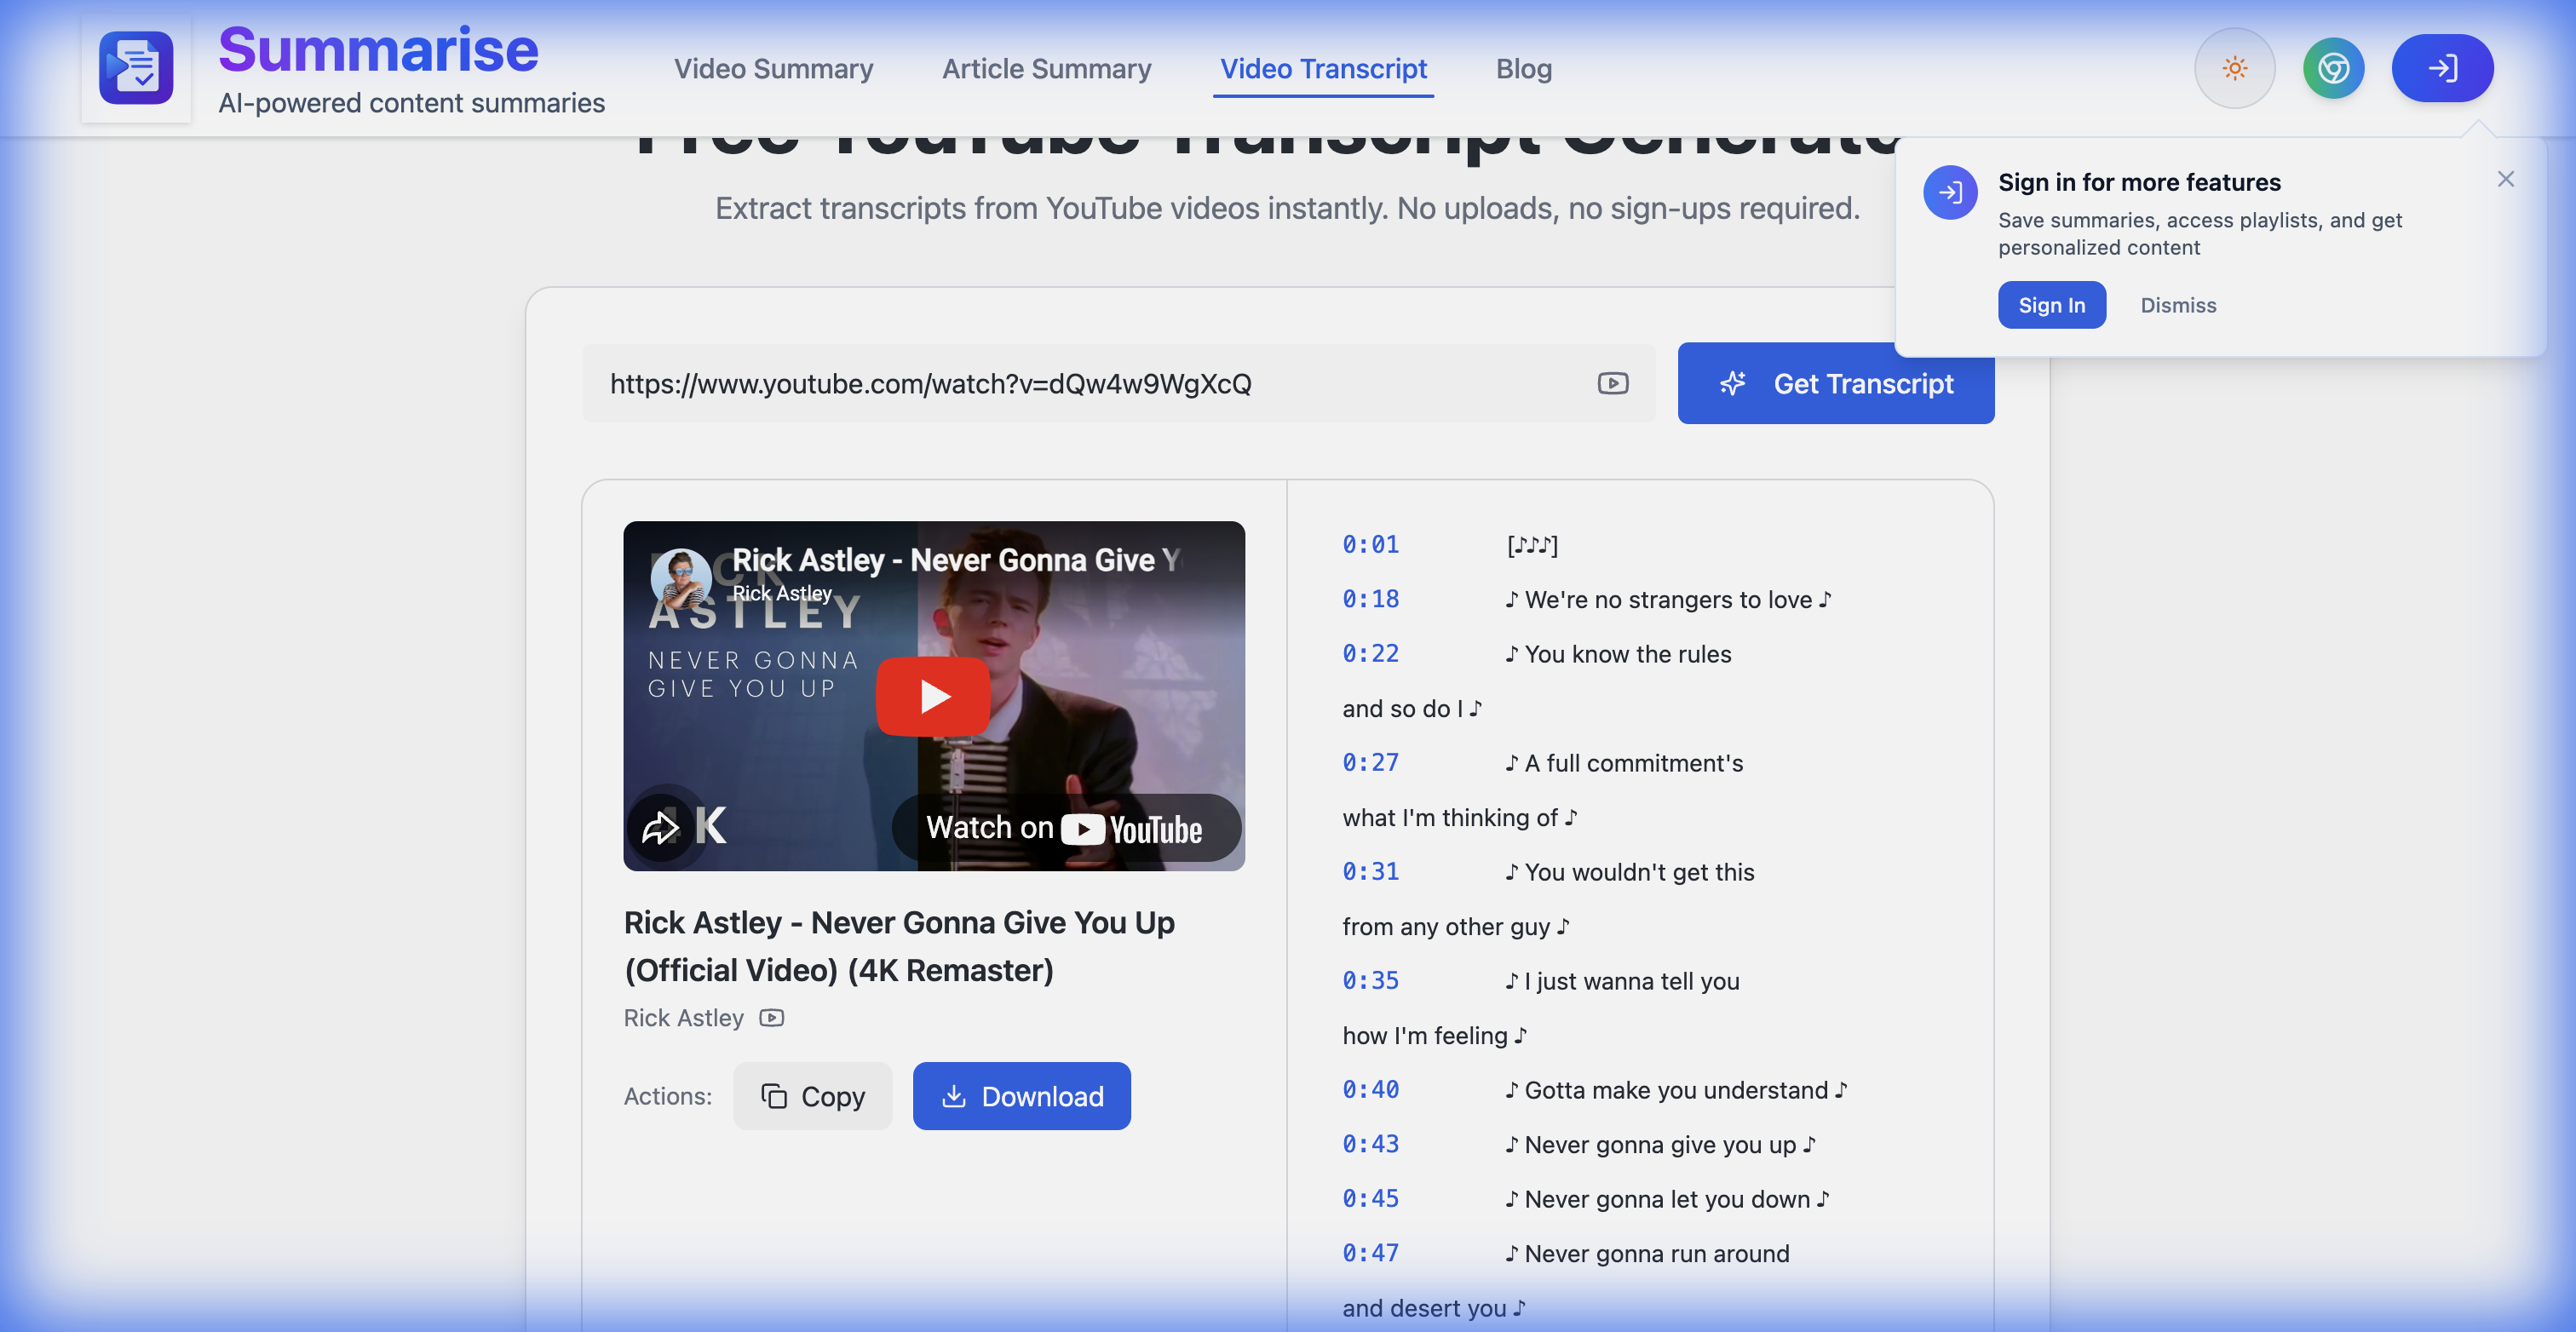
Task: Click inside the YouTube URL input field
Action: coord(1100,383)
